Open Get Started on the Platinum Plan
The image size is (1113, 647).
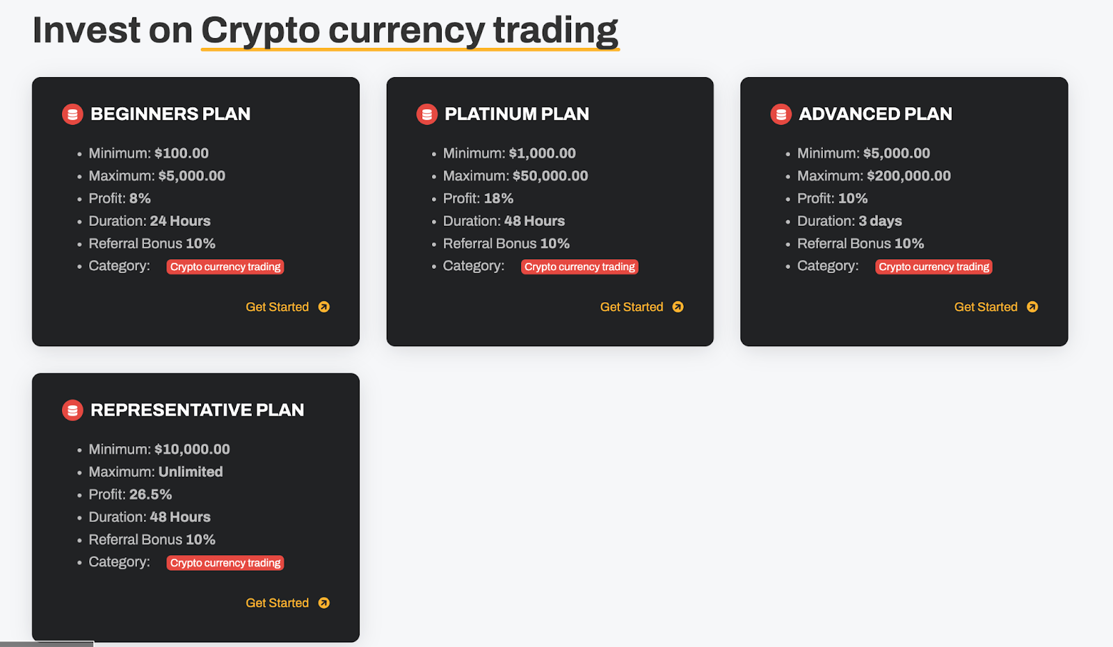[632, 306]
